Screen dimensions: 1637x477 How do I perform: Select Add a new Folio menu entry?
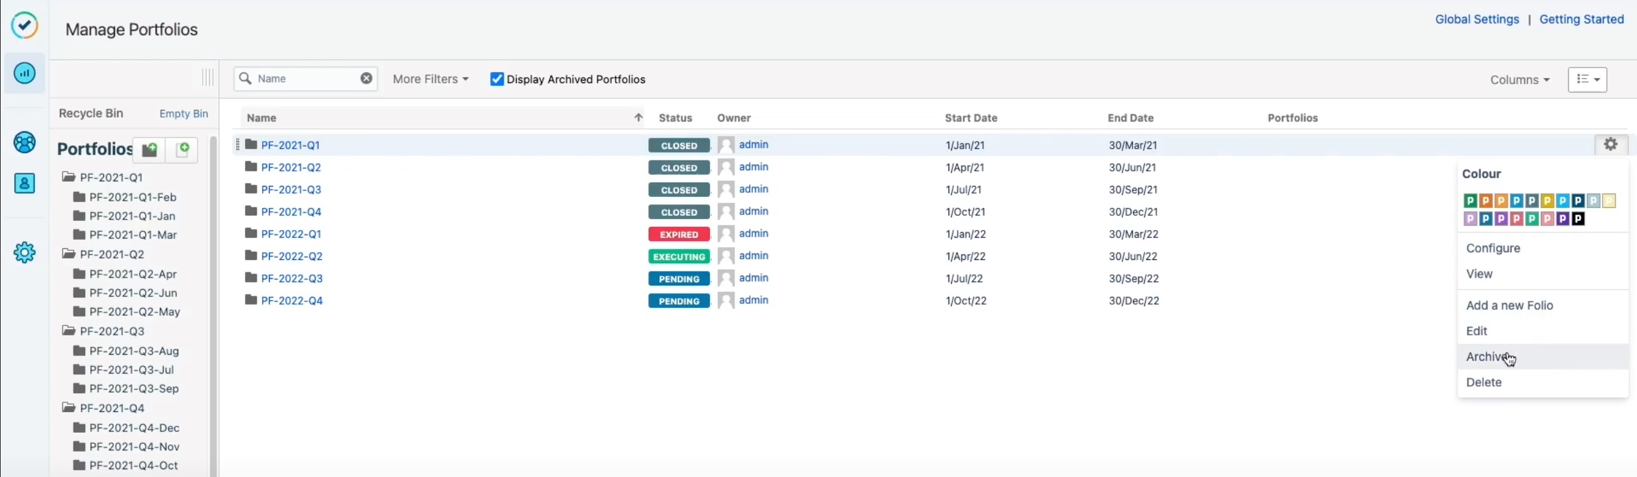click(x=1509, y=305)
